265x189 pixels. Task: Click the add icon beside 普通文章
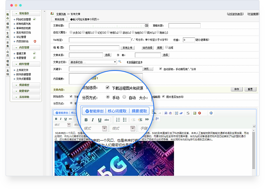(x=34, y=54)
